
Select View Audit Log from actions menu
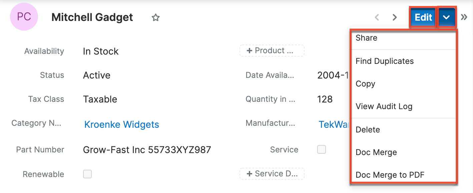(x=384, y=106)
